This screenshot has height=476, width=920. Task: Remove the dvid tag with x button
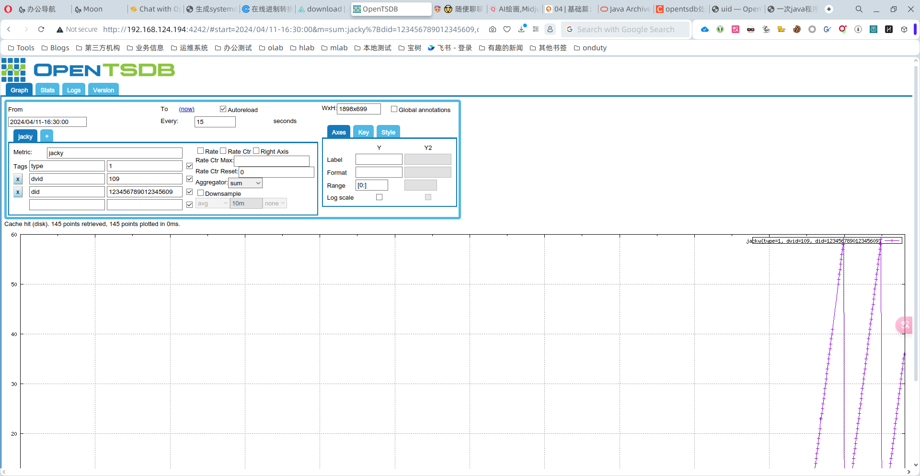pyautogui.click(x=18, y=179)
